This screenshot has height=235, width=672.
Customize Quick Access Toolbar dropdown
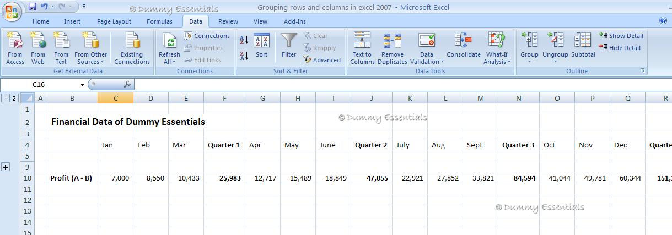pyautogui.click(x=84, y=7)
